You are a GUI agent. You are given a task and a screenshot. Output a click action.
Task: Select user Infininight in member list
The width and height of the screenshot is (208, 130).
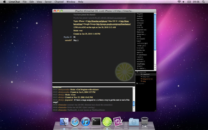pyautogui.click(x=142, y=43)
